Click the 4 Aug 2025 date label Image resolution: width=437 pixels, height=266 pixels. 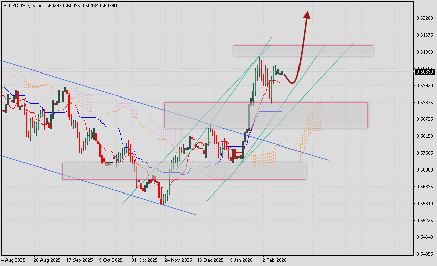[13, 260]
